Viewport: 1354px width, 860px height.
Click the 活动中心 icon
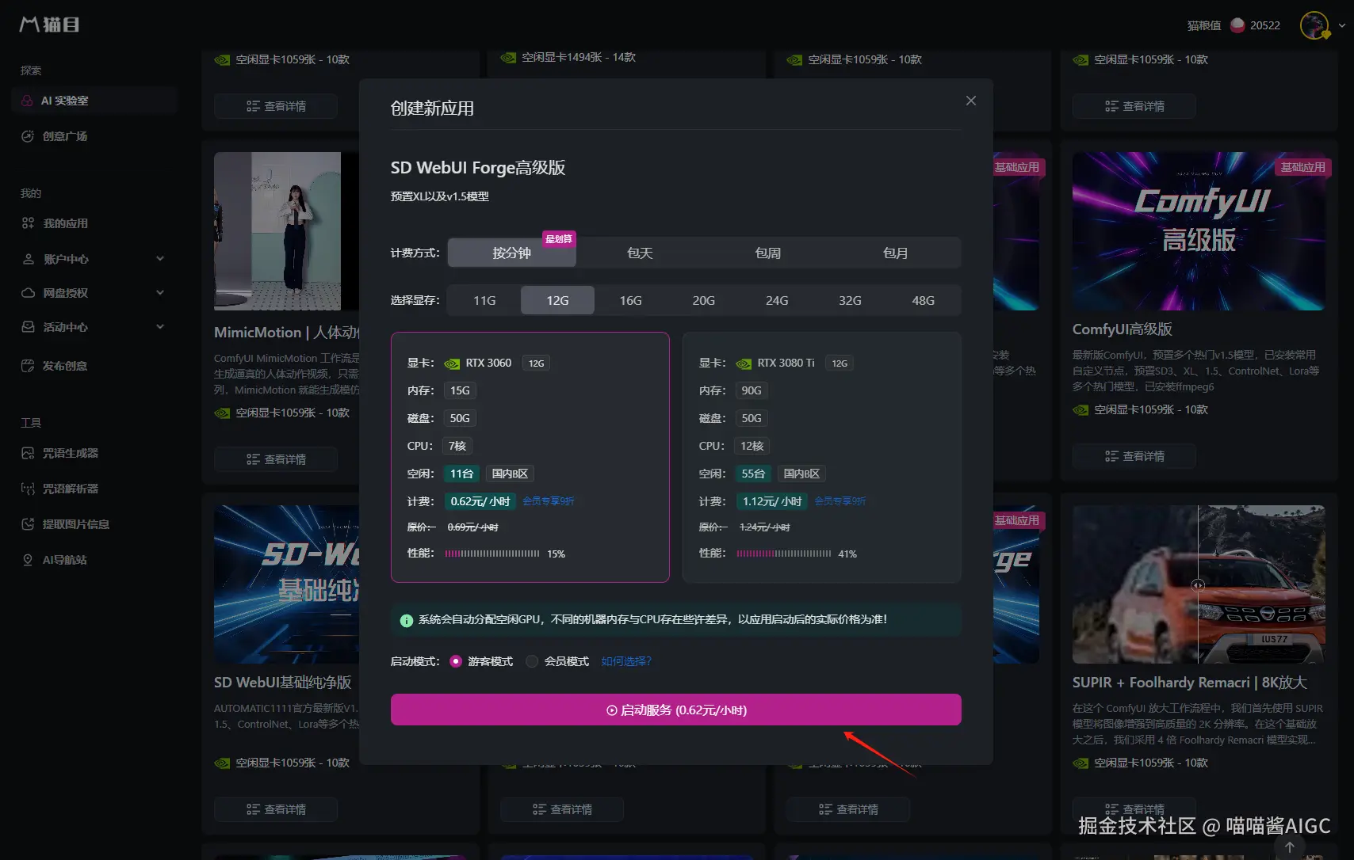point(28,327)
